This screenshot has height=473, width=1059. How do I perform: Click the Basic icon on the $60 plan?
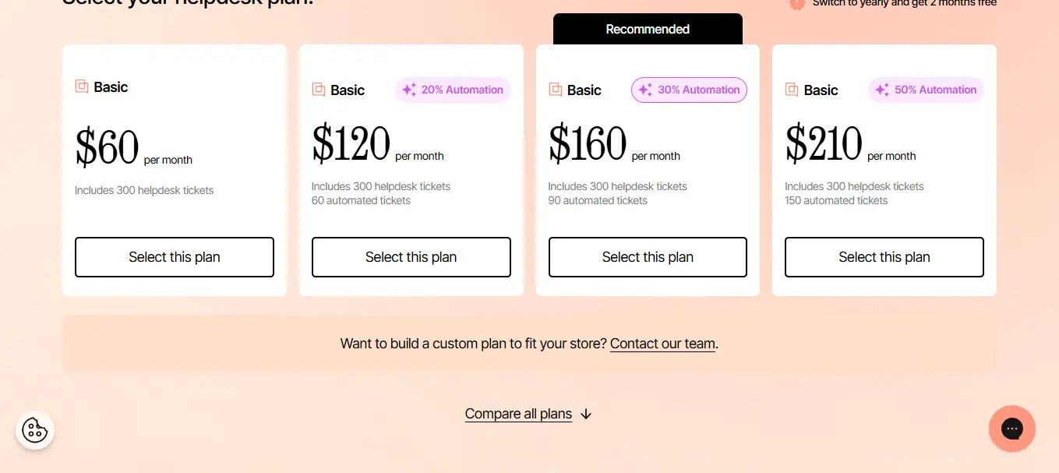tap(82, 86)
